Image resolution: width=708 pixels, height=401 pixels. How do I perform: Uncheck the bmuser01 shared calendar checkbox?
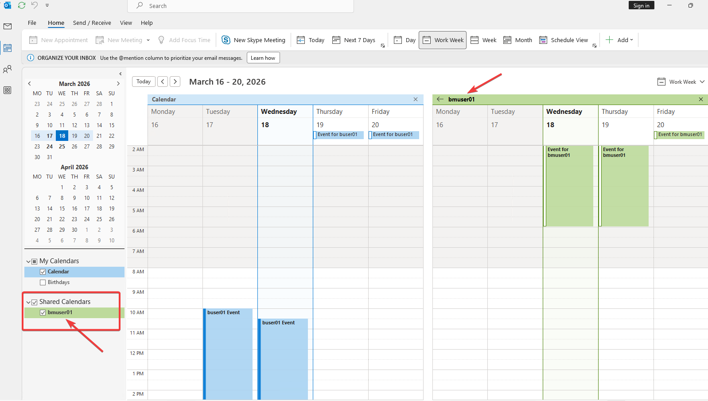point(43,312)
